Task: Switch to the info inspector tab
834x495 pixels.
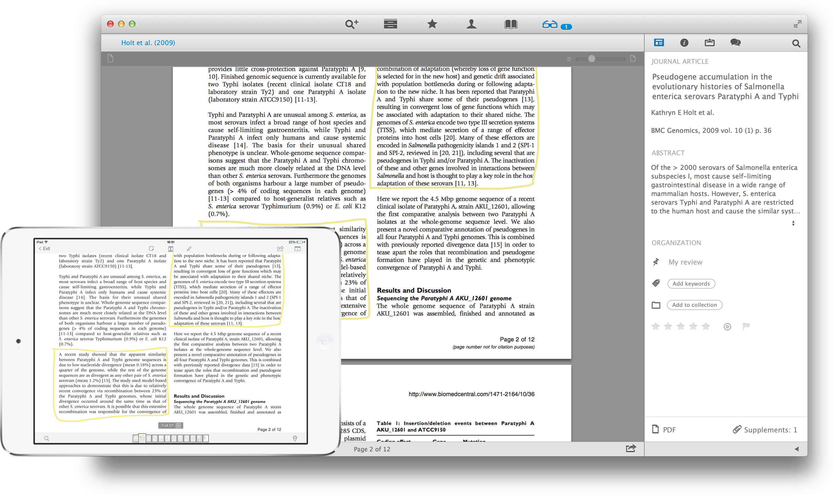Action: coord(684,43)
